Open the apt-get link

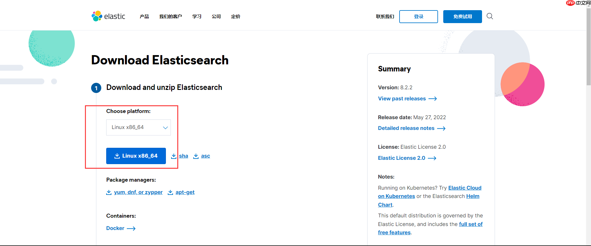(185, 192)
